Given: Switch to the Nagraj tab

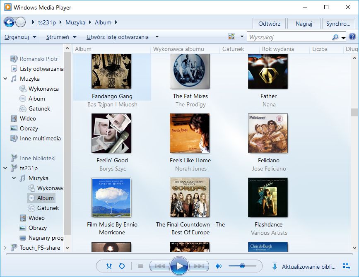Looking at the screenshot, I should coord(304,24).
